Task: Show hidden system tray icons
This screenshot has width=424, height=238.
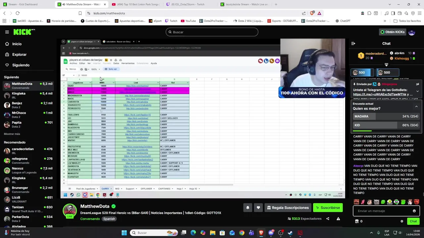Action: 371,233
